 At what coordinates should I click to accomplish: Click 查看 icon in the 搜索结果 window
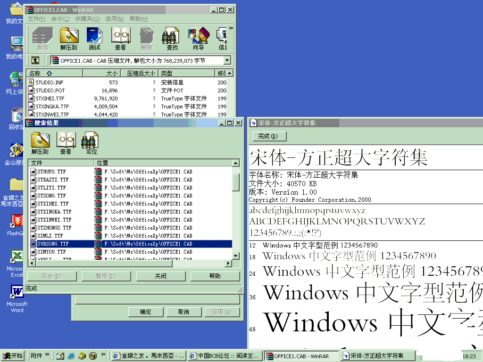[66, 143]
